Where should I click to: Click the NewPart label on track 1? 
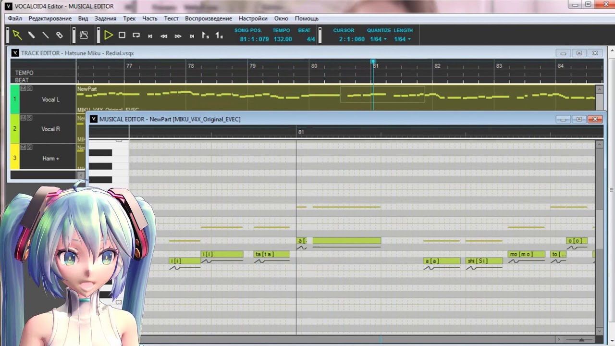[87, 89]
